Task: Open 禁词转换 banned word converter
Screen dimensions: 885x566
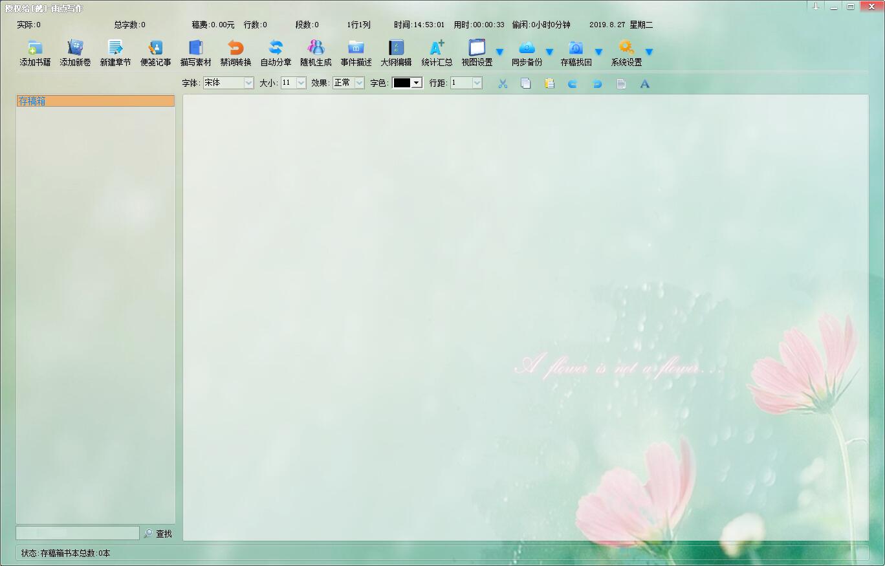Action: (x=235, y=49)
